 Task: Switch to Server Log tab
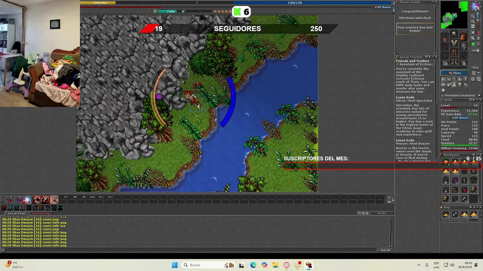coord(40,213)
